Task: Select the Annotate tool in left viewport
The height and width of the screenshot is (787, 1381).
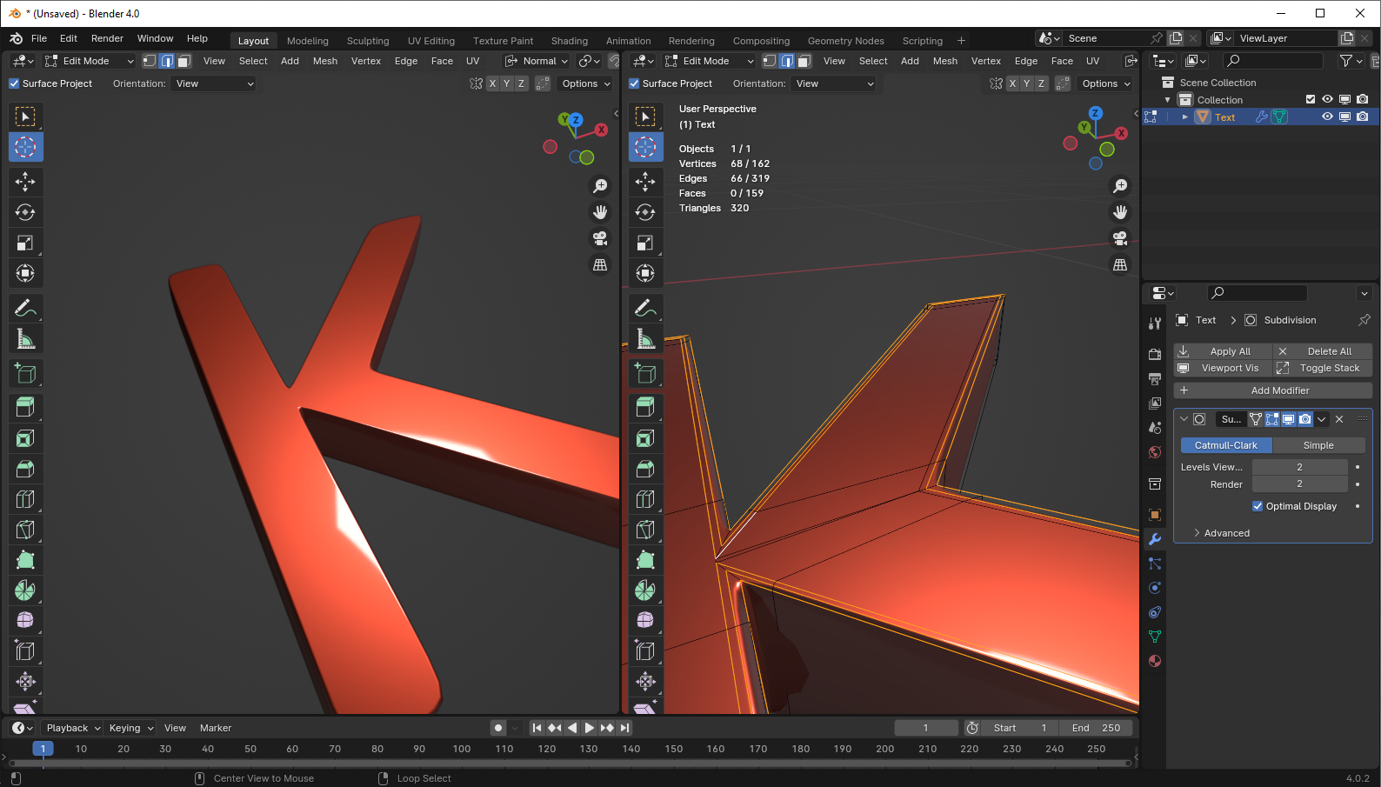Action: pos(25,308)
